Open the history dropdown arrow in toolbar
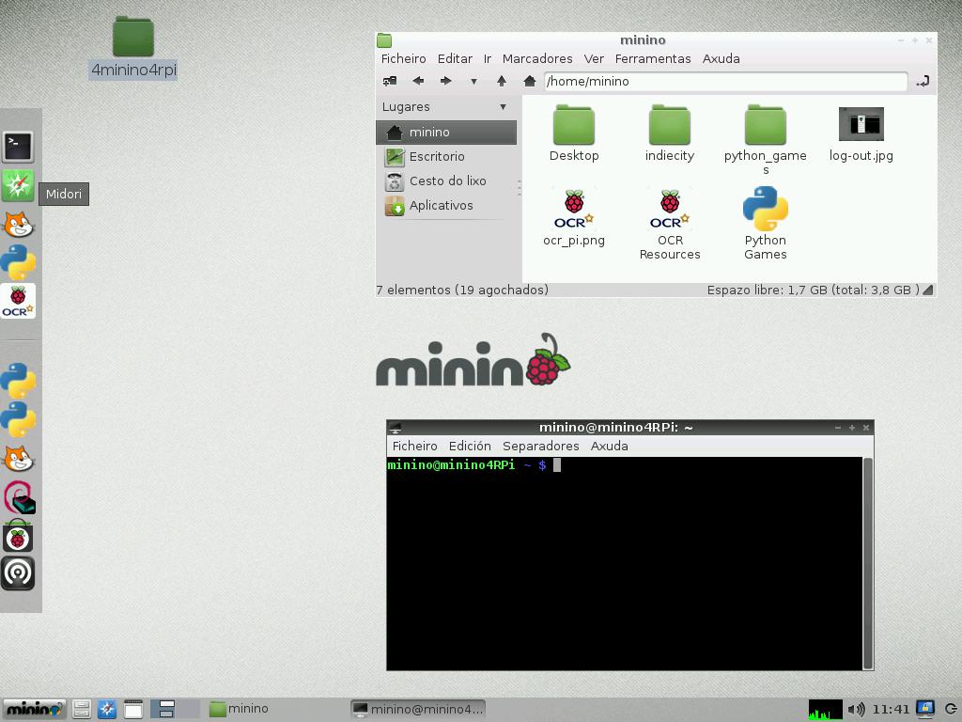Viewport: 962px width, 722px height. pyautogui.click(x=473, y=81)
